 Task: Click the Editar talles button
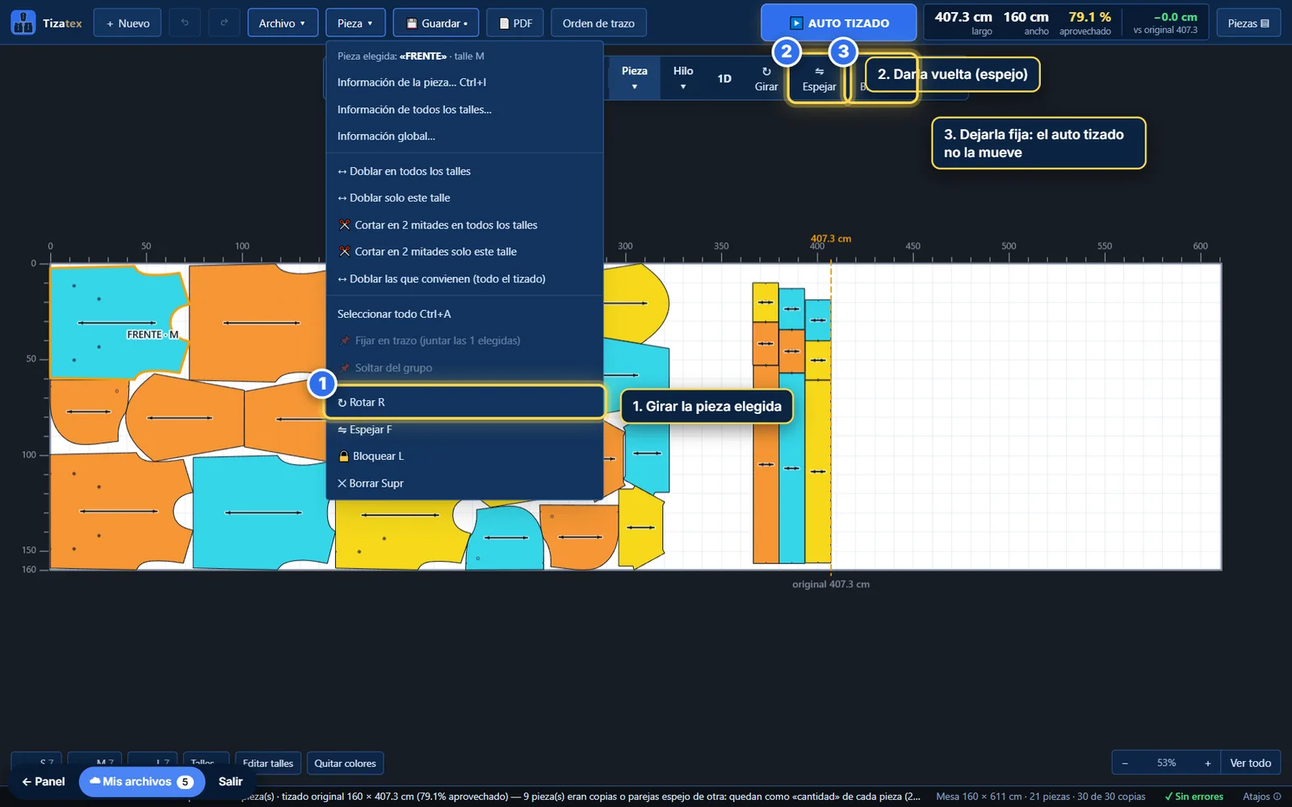268,763
